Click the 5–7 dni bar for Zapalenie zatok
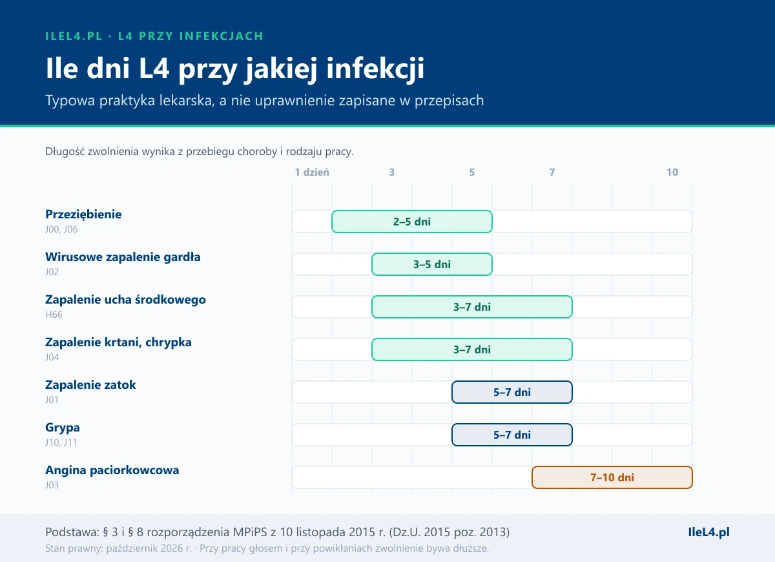Viewport: 775px width, 562px height. click(512, 392)
